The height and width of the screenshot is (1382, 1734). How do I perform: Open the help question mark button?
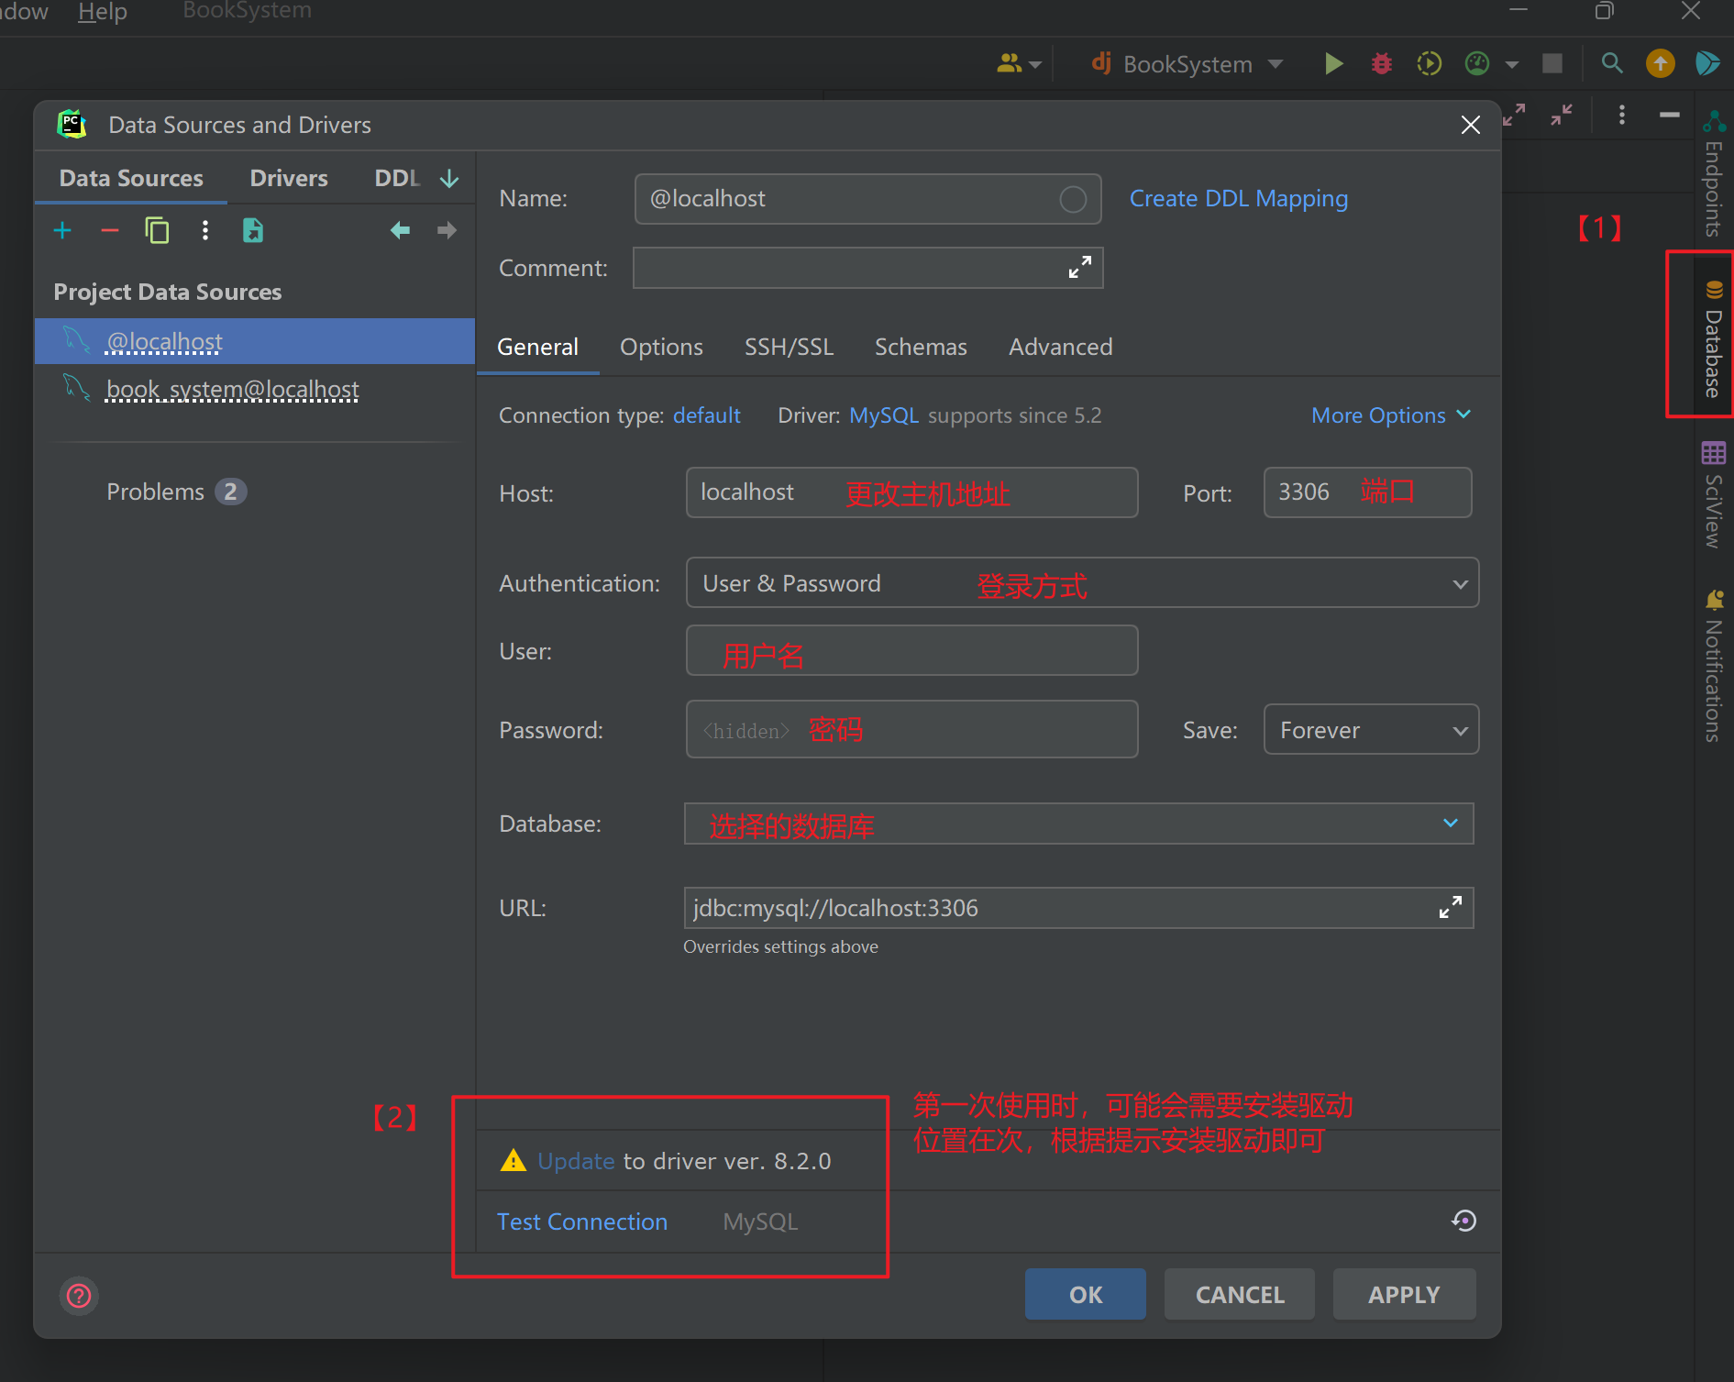coord(80,1296)
